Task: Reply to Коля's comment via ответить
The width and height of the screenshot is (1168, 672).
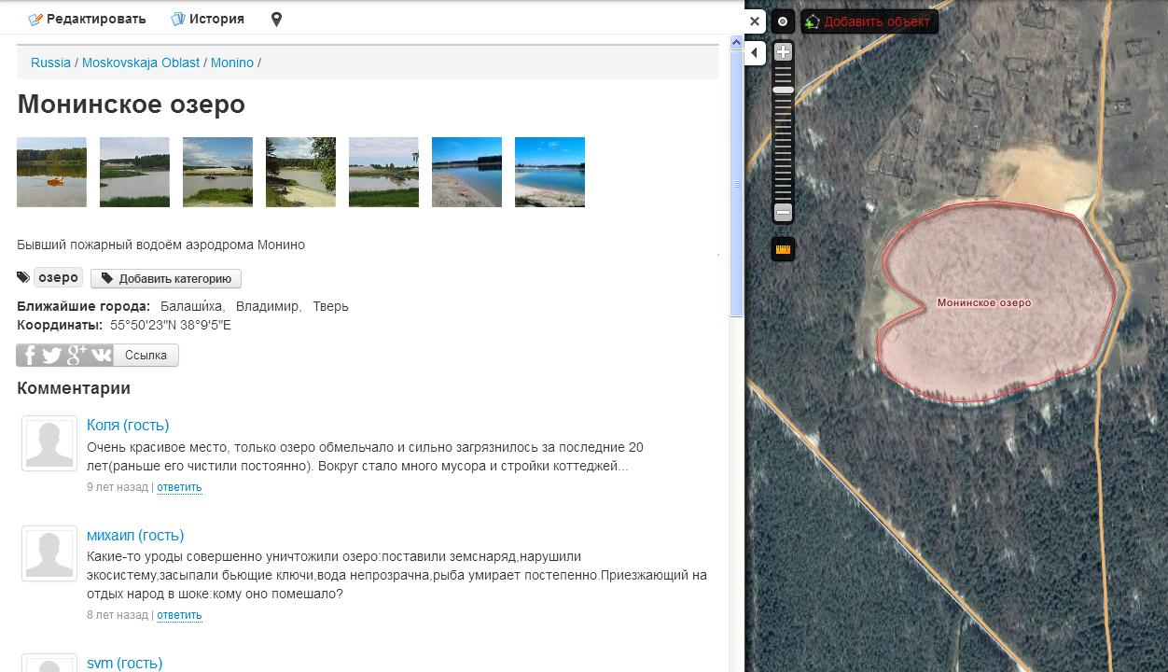Action: click(179, 487)
